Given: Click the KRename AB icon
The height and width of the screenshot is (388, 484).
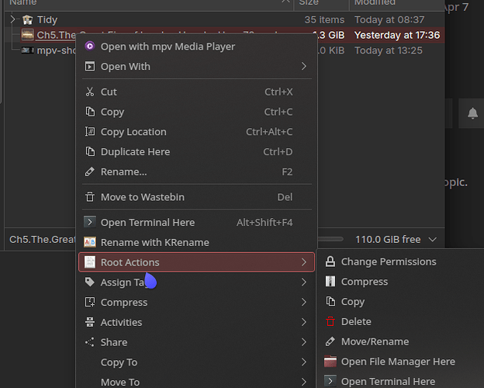Looking at the screenshot, I should (90, 242).
